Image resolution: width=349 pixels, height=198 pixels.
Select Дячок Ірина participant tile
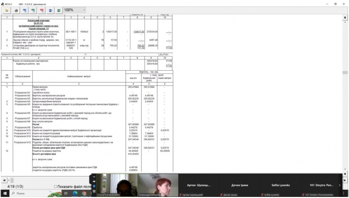click(239, 185)
